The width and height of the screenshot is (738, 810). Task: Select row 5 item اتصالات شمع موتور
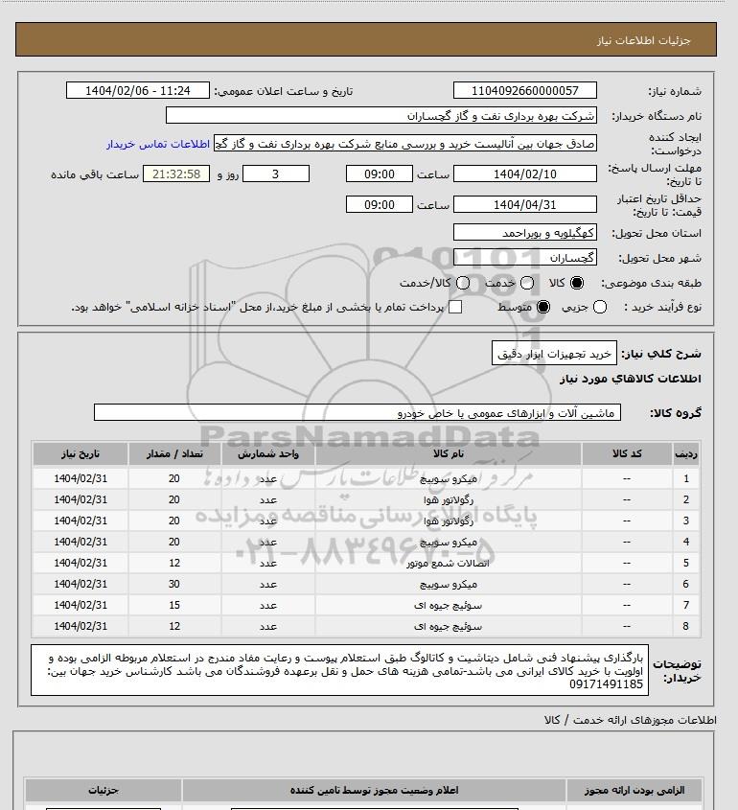coord(449,563)
